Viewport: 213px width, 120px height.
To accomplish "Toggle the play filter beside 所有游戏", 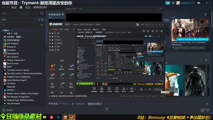I will (x=73, y=104).
